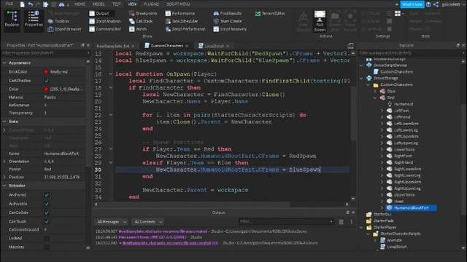The width and height of the screenshot is (467, 262).
Task: Show the Command Bar
Action: pos(105,29)
